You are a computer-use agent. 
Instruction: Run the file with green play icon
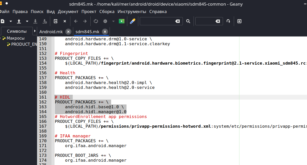click(x=122, y=21)
